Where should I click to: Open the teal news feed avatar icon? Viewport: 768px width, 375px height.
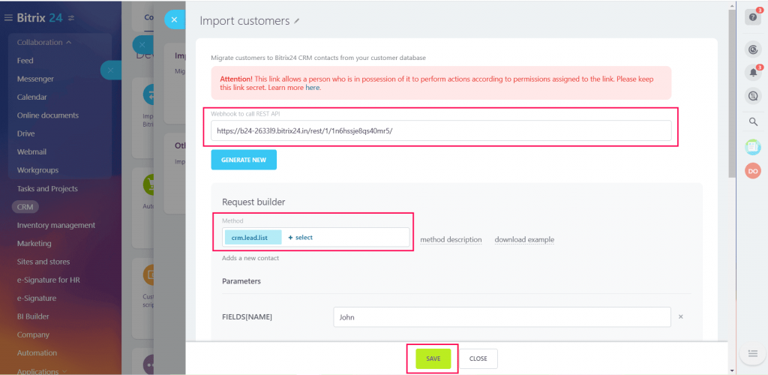(x=753, y=147)
